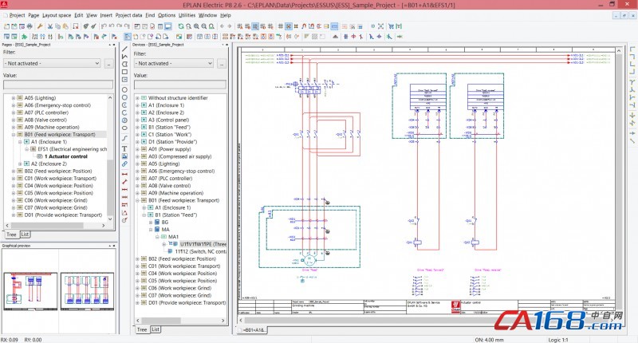Open the Project data menu
Screen dimensions: 638x343
click(128, 15)
